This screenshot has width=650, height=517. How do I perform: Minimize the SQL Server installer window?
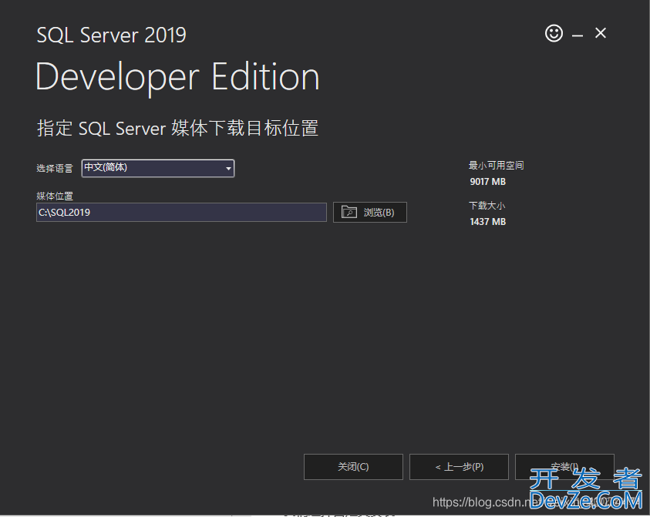(578, 35)
